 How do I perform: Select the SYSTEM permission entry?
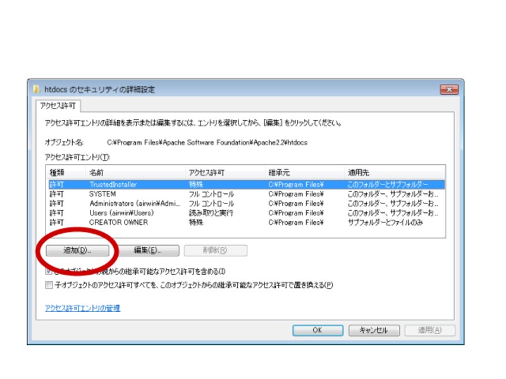pyautogui.click(x=126, y=195)
